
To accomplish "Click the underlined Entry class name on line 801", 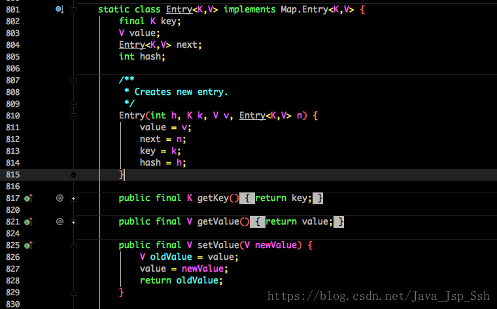I will tap(179, 10).
